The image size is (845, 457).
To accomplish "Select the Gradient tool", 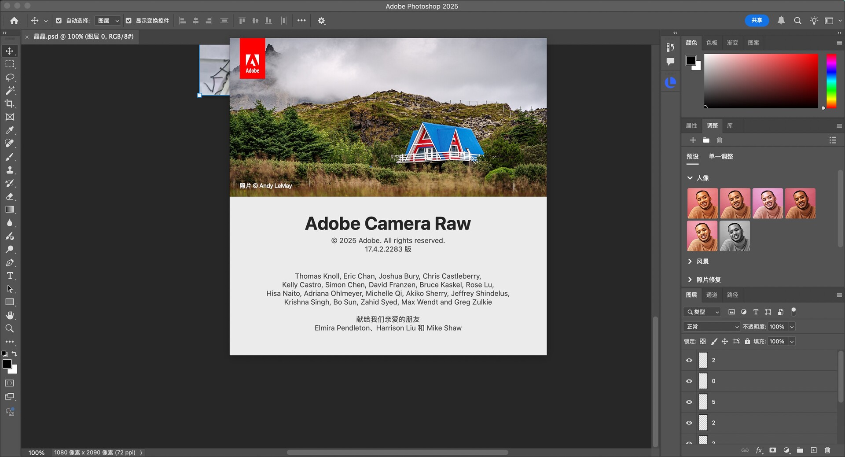I will click(x=10, y=210).
